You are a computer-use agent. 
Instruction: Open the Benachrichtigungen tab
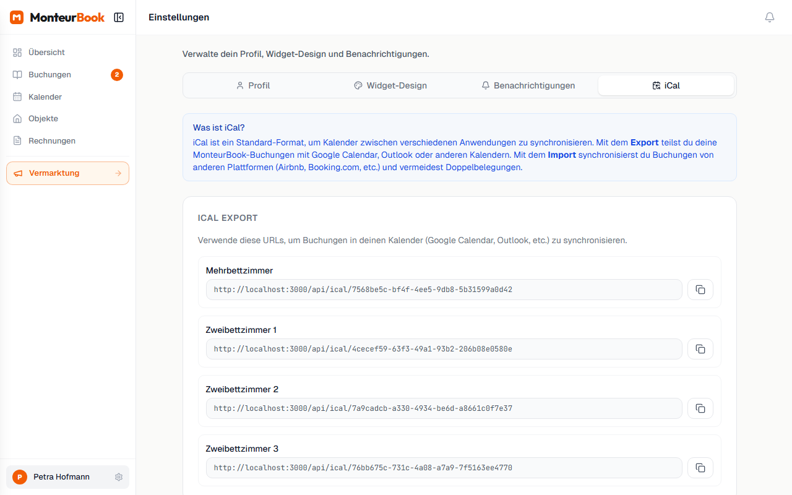[x=528, y=85]
